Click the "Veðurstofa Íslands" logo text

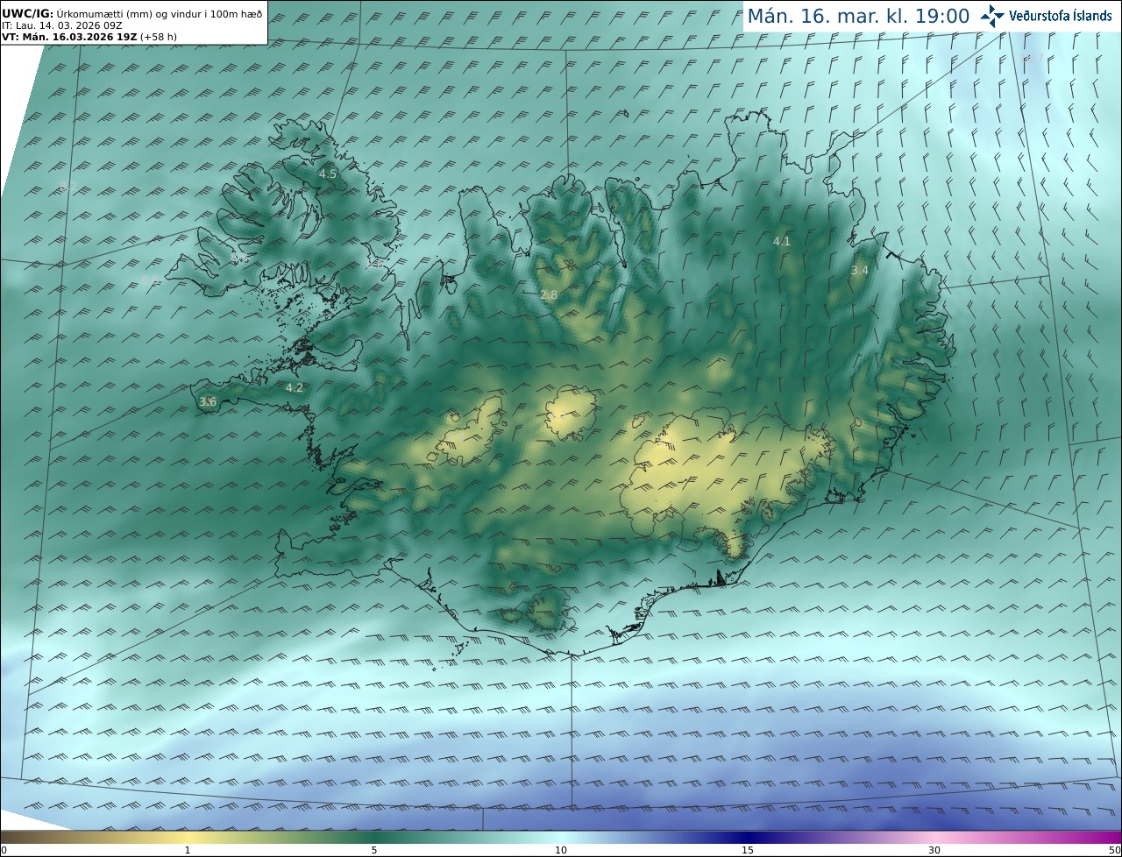(x=1061, y=16)
